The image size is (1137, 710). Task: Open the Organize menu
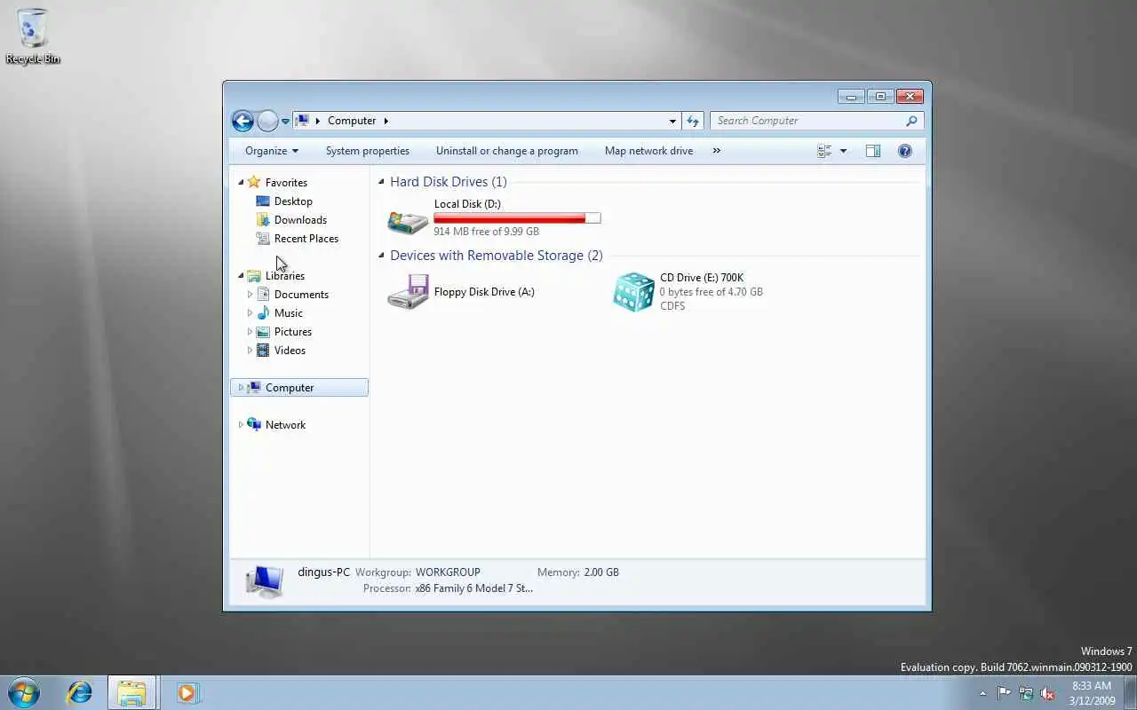click(x=272, y=151)
